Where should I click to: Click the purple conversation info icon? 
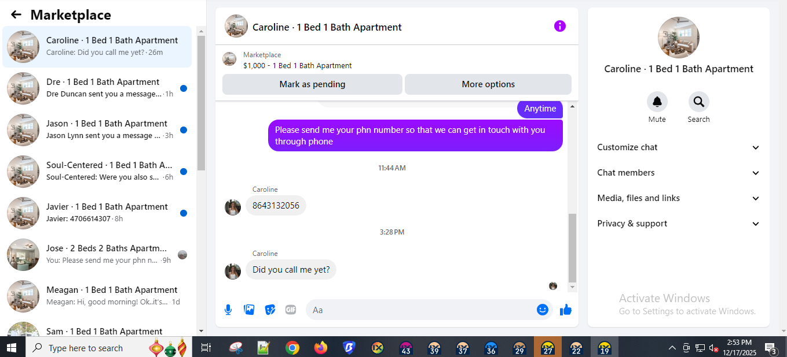tap(560, 26)
